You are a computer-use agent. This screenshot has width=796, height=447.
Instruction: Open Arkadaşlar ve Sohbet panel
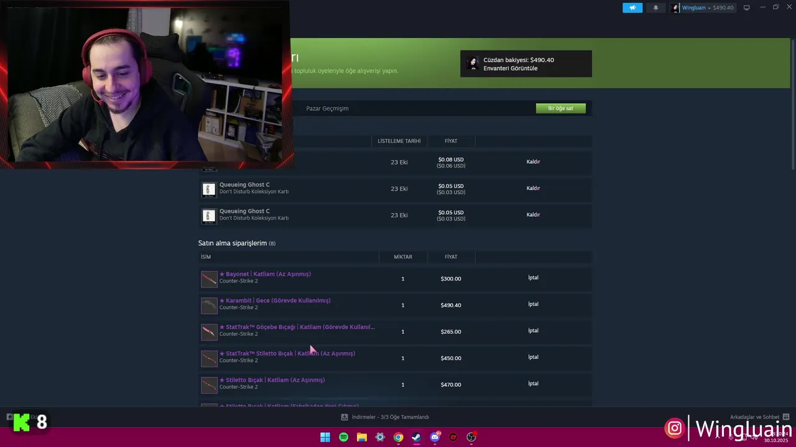tap(759, 417)
